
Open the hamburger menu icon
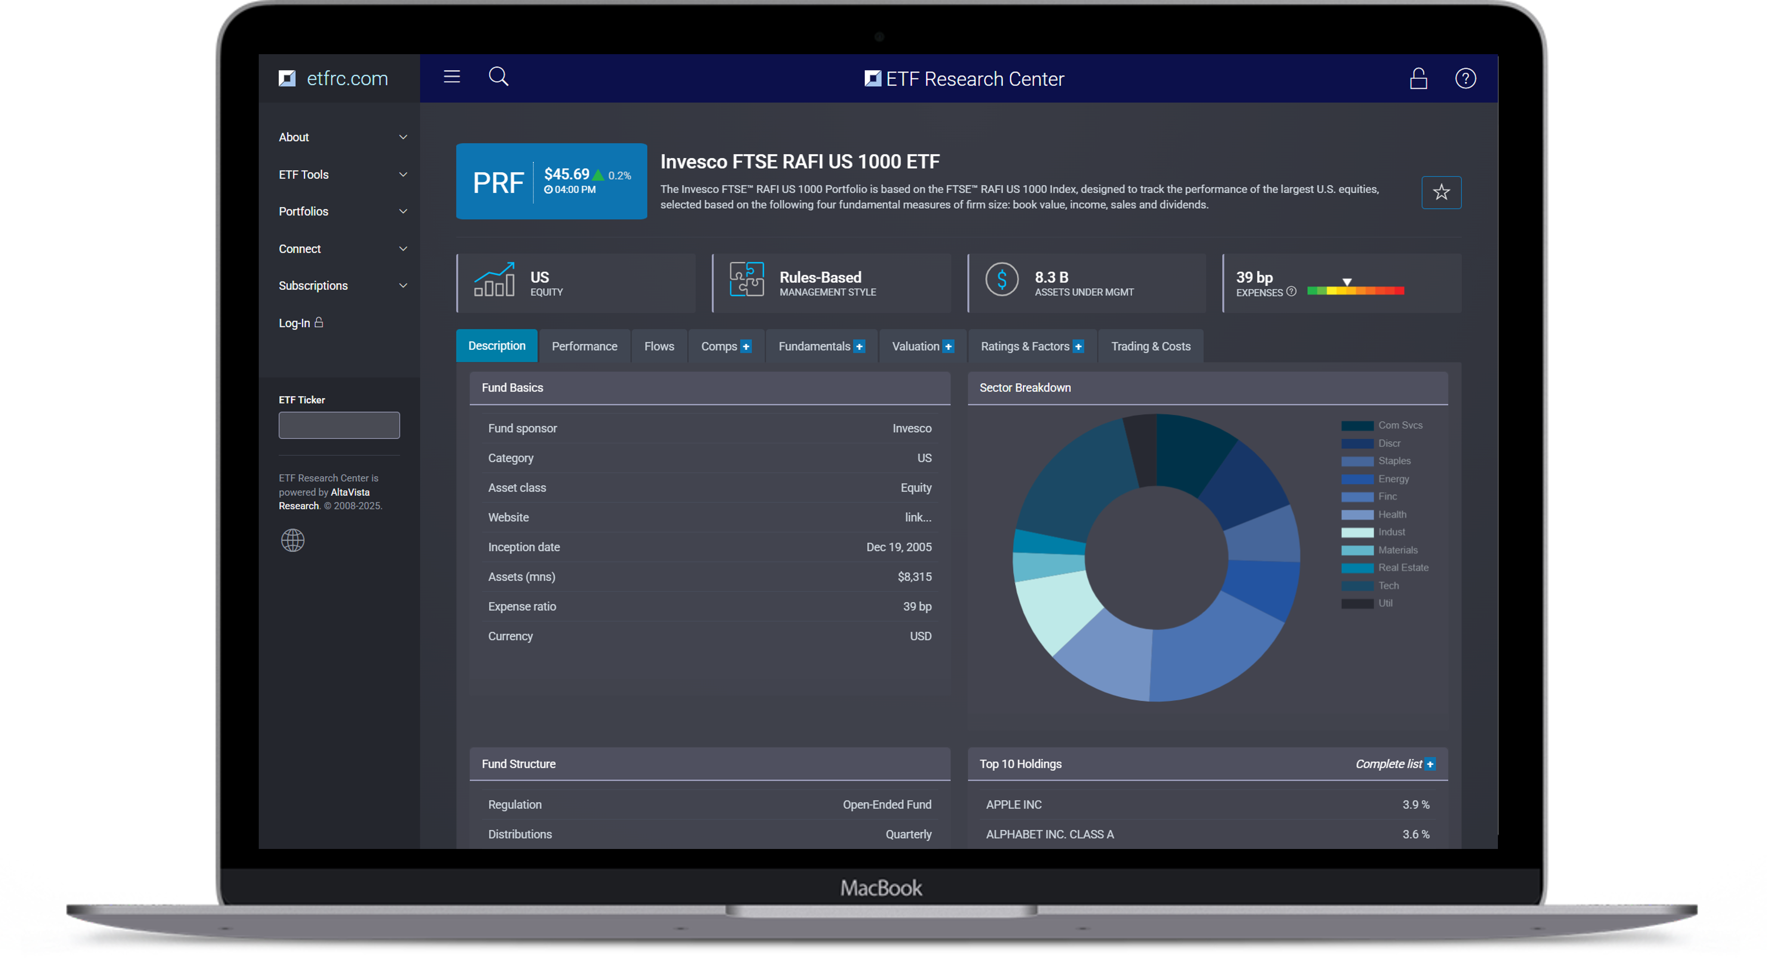(x=451, y=77)
